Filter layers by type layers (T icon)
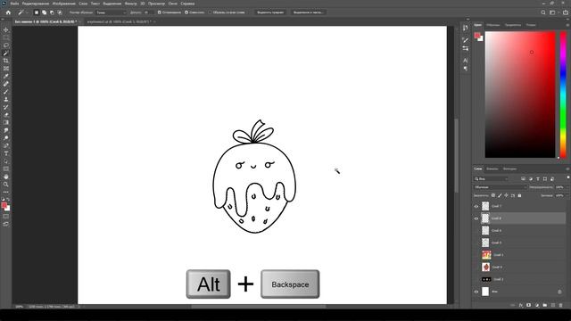The height and width of the screenshot is (321, 571). click(538, 178)
